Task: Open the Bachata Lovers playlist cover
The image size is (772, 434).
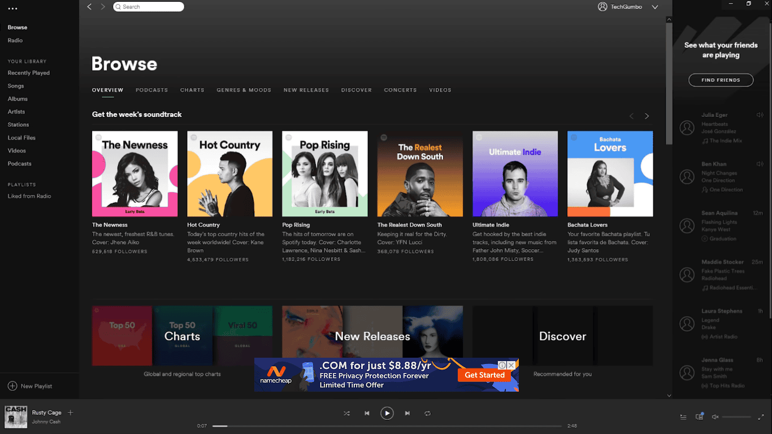Action: [610, 173]
